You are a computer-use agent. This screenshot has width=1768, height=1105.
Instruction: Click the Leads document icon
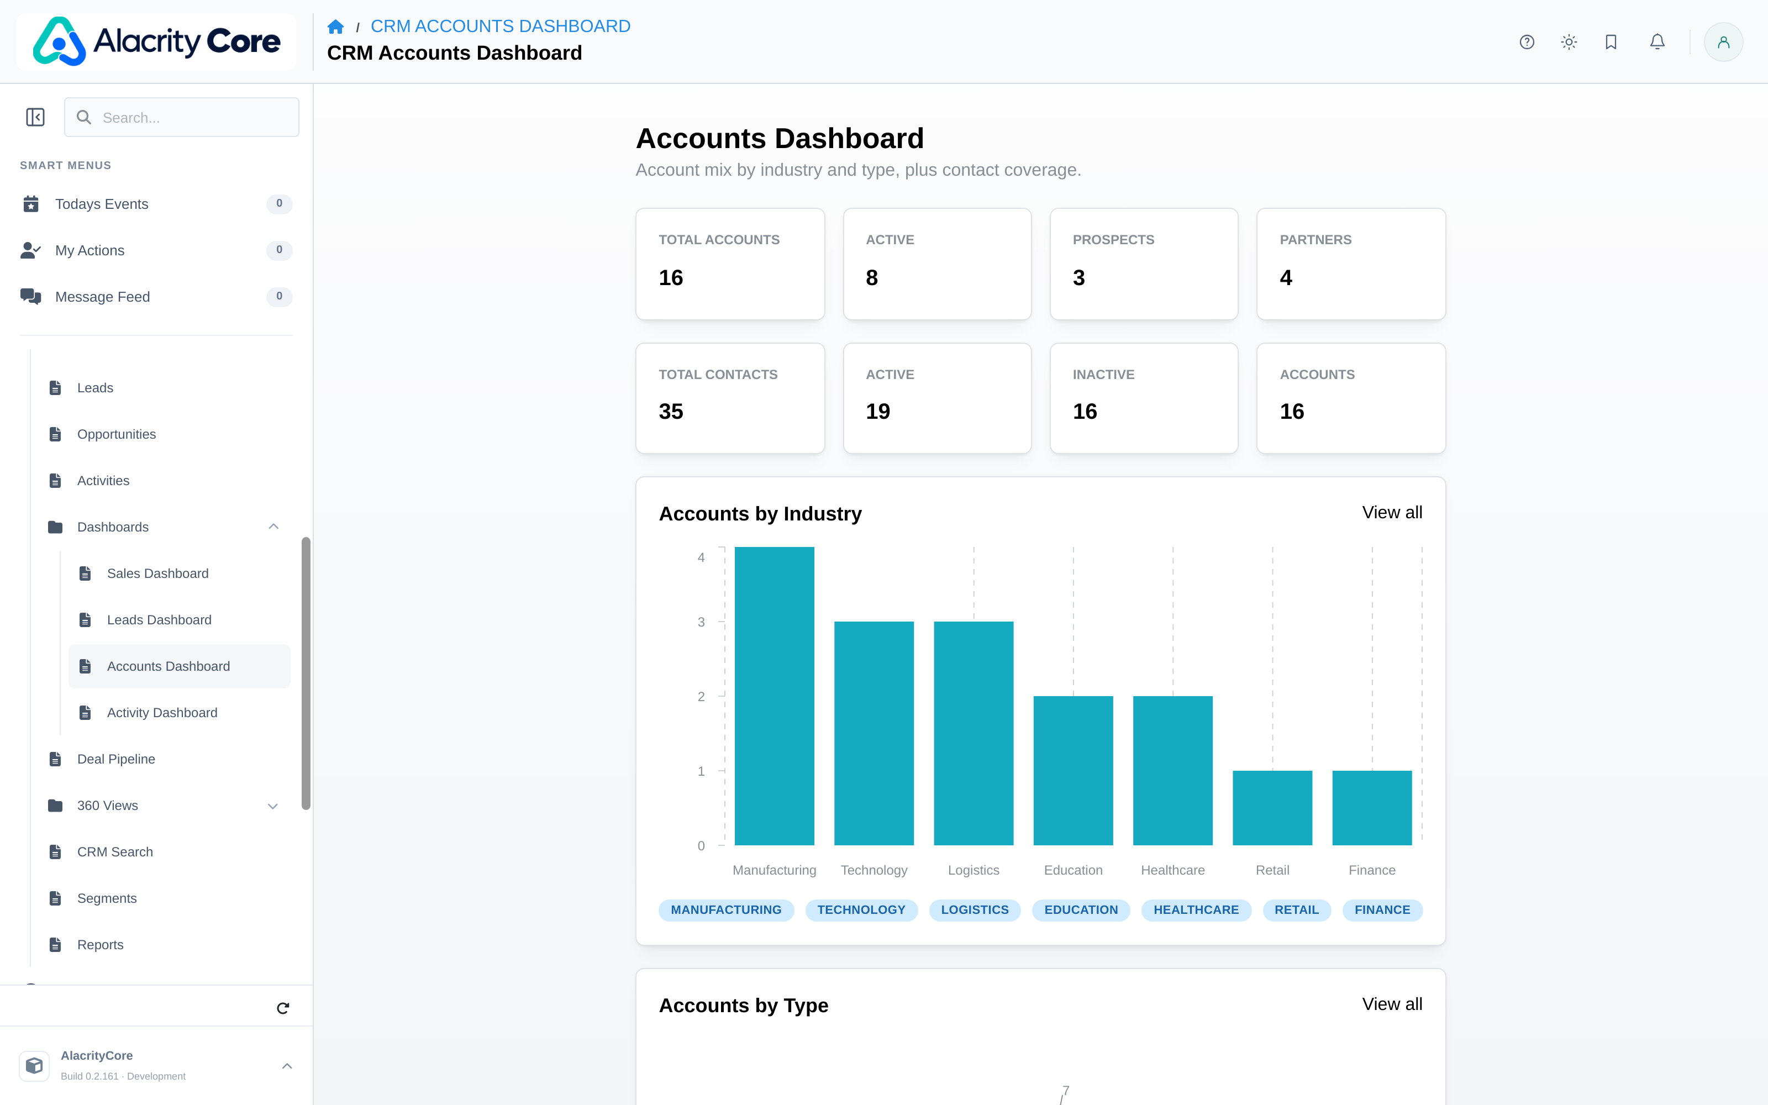tap(55, 388)
